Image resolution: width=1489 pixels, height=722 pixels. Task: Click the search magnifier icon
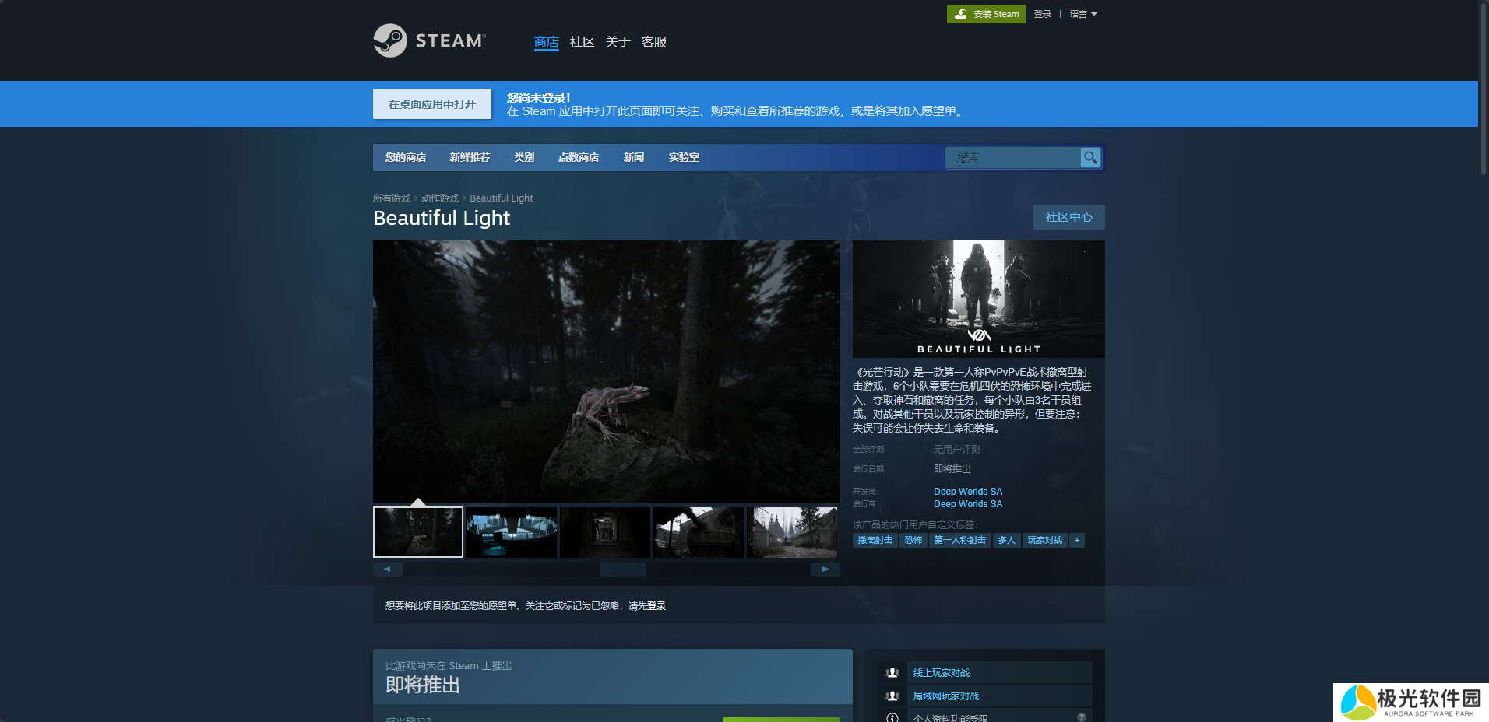1090,157
